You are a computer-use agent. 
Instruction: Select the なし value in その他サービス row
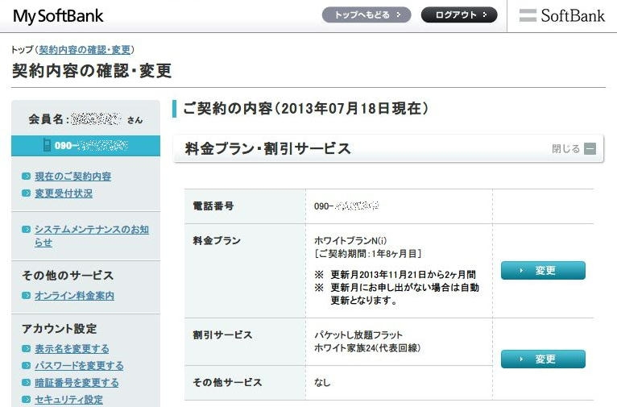point(322,382)
